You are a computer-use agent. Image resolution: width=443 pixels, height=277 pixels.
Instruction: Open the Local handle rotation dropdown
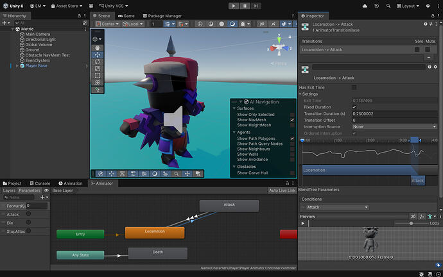(133, 24)
